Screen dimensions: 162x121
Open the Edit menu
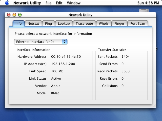tap(59, 3)
